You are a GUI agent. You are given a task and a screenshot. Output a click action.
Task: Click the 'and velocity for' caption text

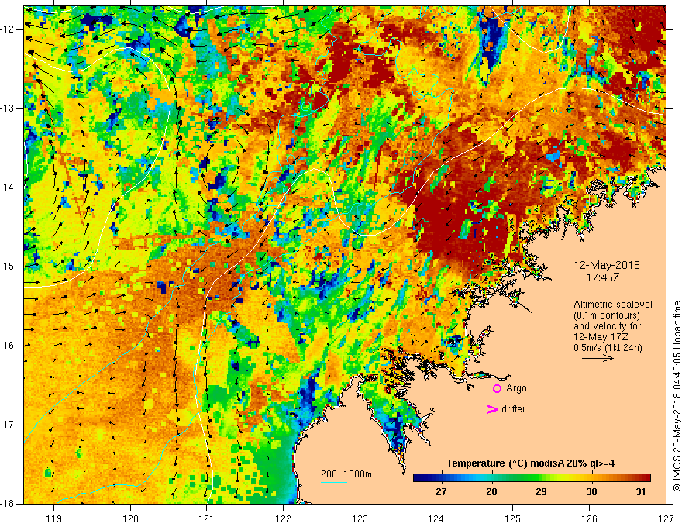(607, 326)
